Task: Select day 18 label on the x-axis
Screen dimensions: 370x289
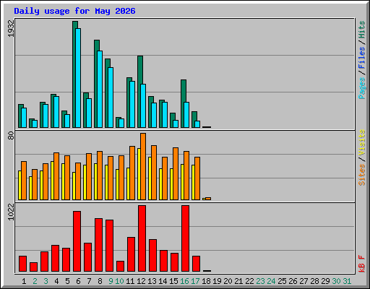Action: [x=206, y=281]
